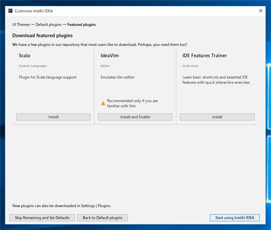Select UI Themes breadcrumb step
This screenshot has height=230, width=271.
pos(21,25)
